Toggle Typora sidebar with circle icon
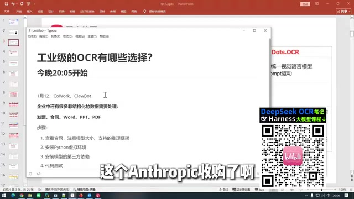 30,174
